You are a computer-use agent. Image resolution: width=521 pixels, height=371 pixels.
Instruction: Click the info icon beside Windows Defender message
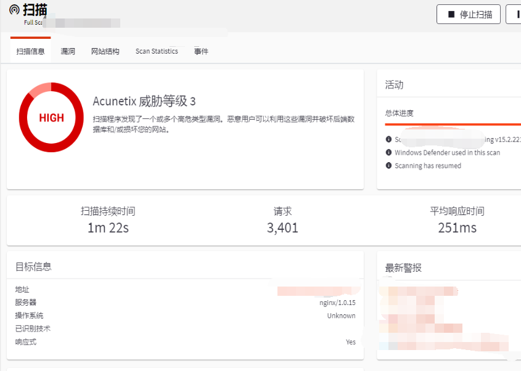pos(388,152)
